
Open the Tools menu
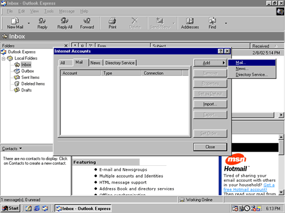(49, 11)
